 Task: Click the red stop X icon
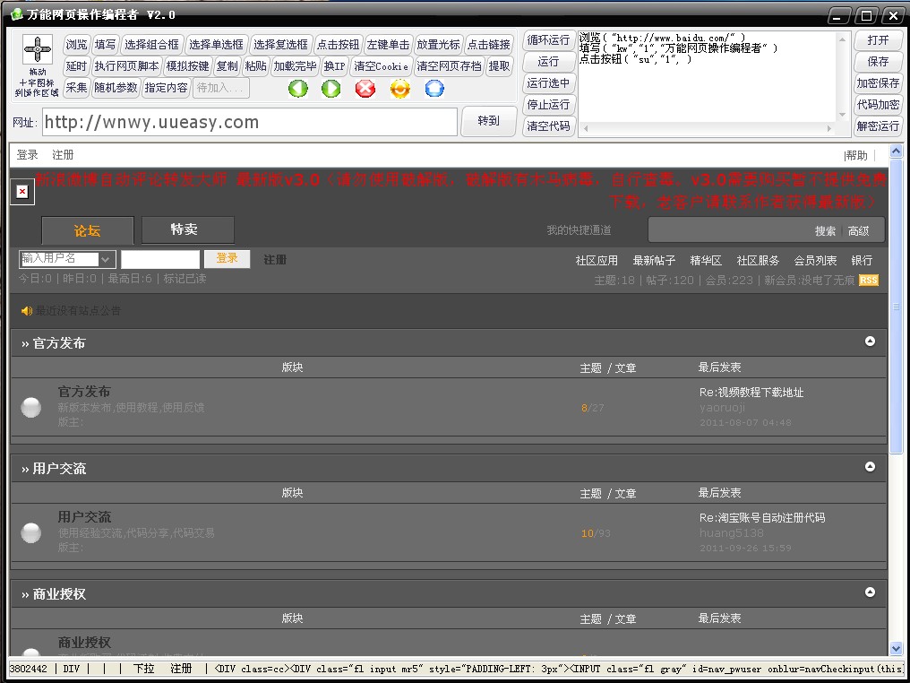pyautogui.click(x=365, y=89)
